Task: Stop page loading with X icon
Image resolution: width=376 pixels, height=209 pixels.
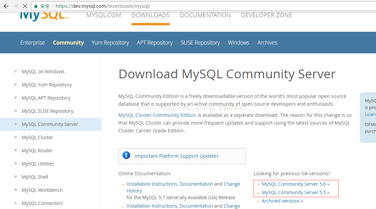Action: [25, 6]
